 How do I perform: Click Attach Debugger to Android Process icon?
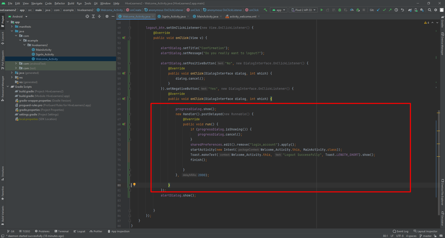358,10
